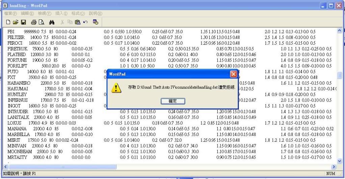Screen dimensions: 345x179
Task: Close the WordPad access denied dialog
Action: pyautogui.click(x=233, y=74)
